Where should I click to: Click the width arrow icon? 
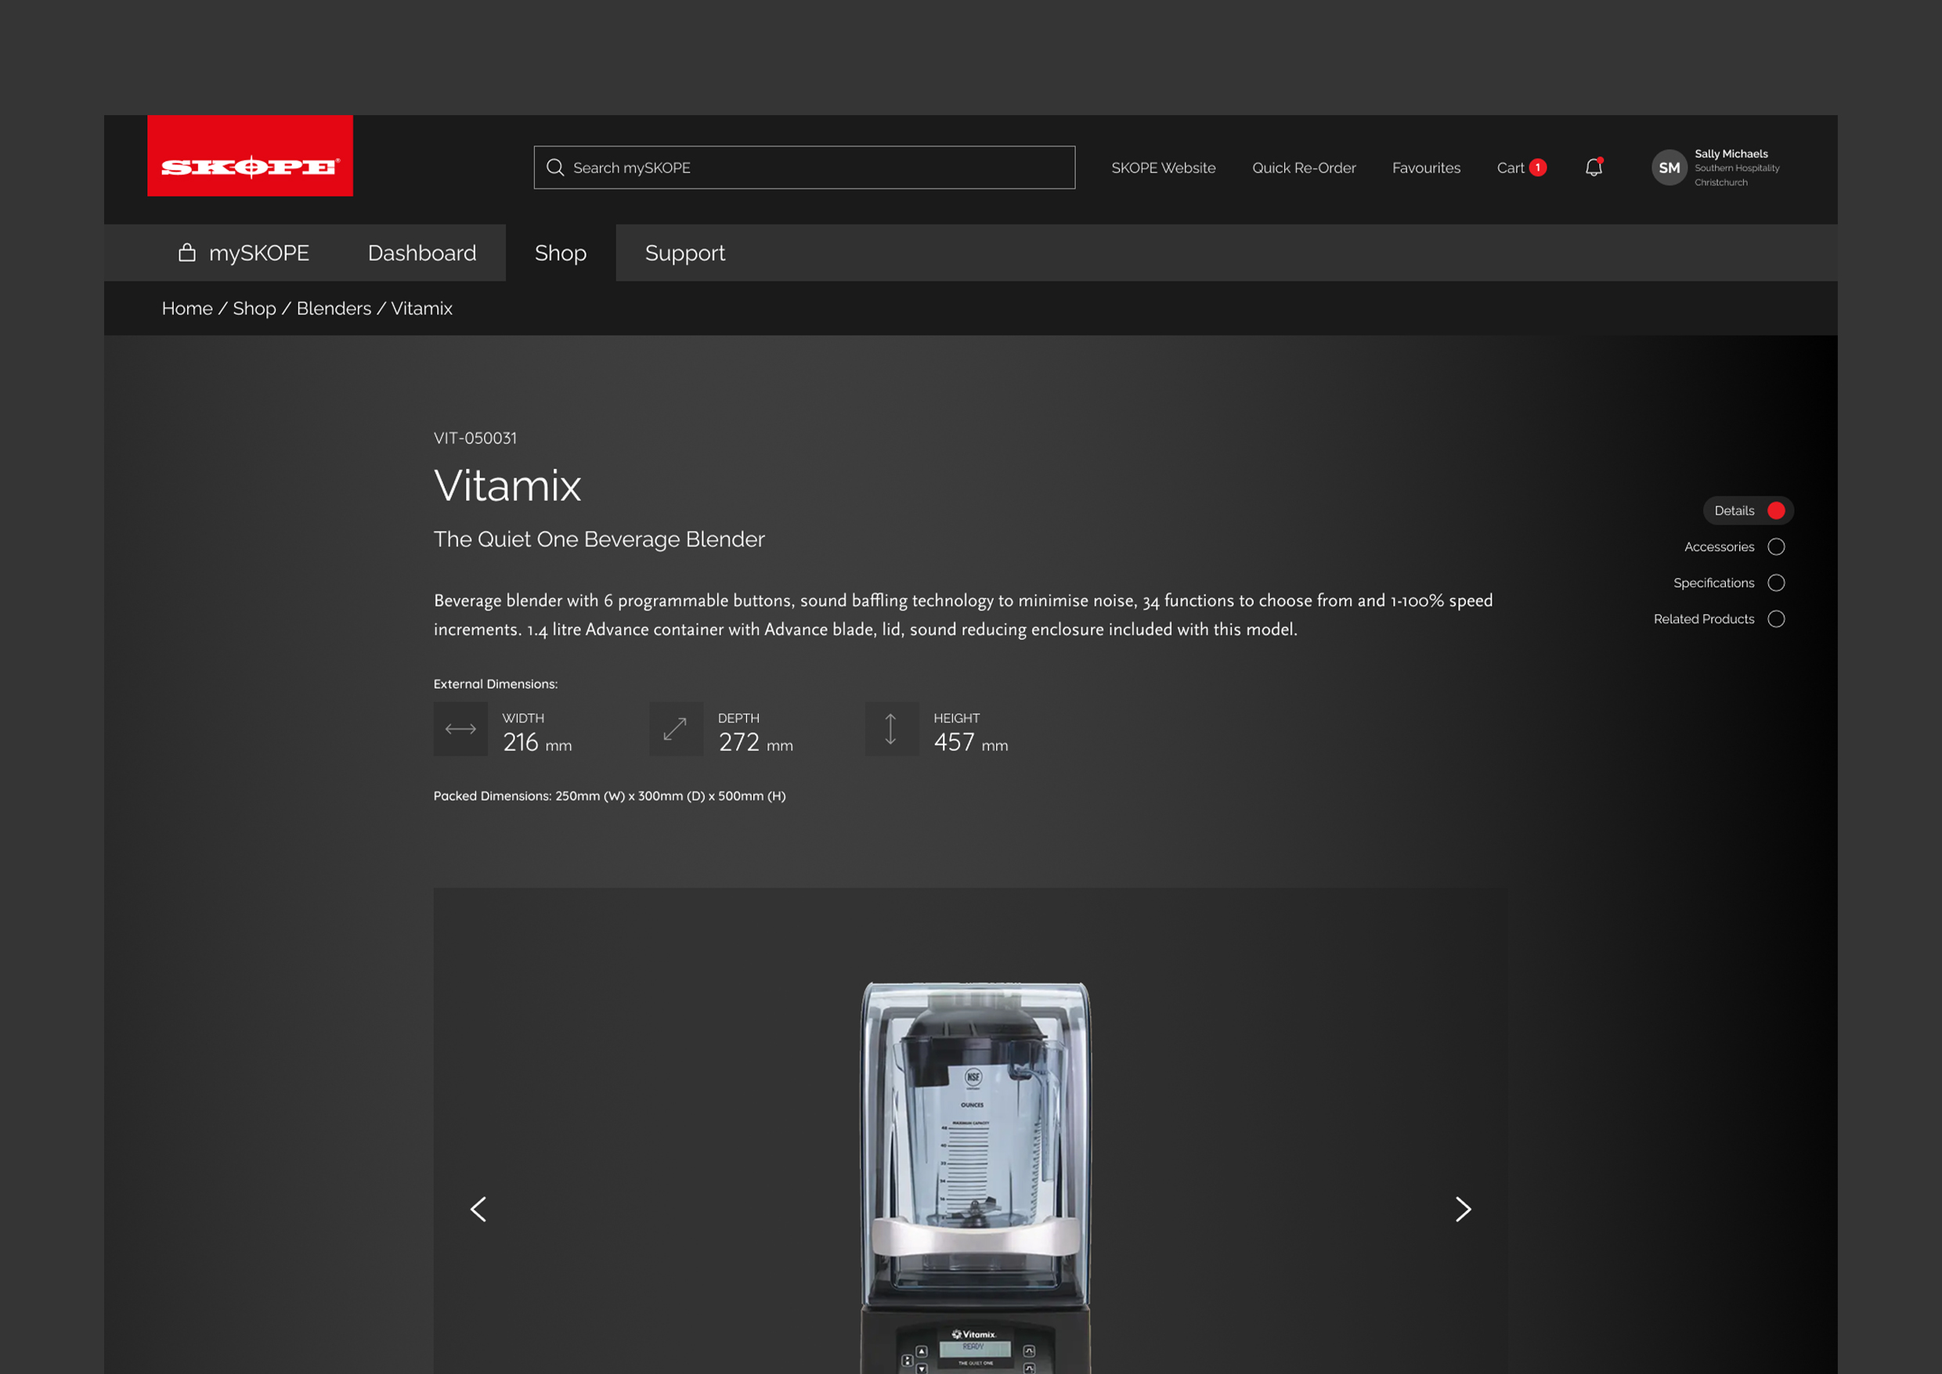tap(460, 730)
